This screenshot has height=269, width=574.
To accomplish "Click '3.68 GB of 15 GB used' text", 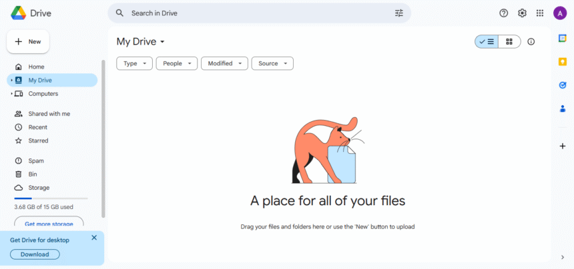I will 43,207.
